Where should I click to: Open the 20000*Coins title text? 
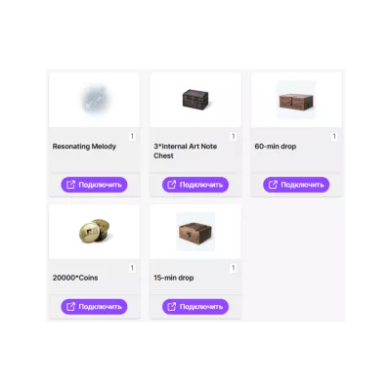[75, 278]
